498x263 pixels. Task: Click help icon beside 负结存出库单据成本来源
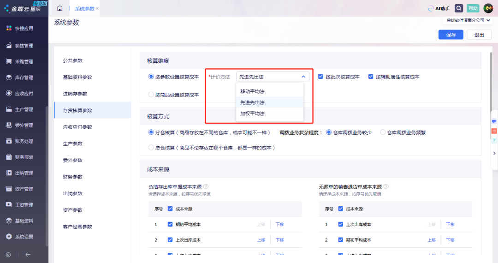click(x=206, y=187)
